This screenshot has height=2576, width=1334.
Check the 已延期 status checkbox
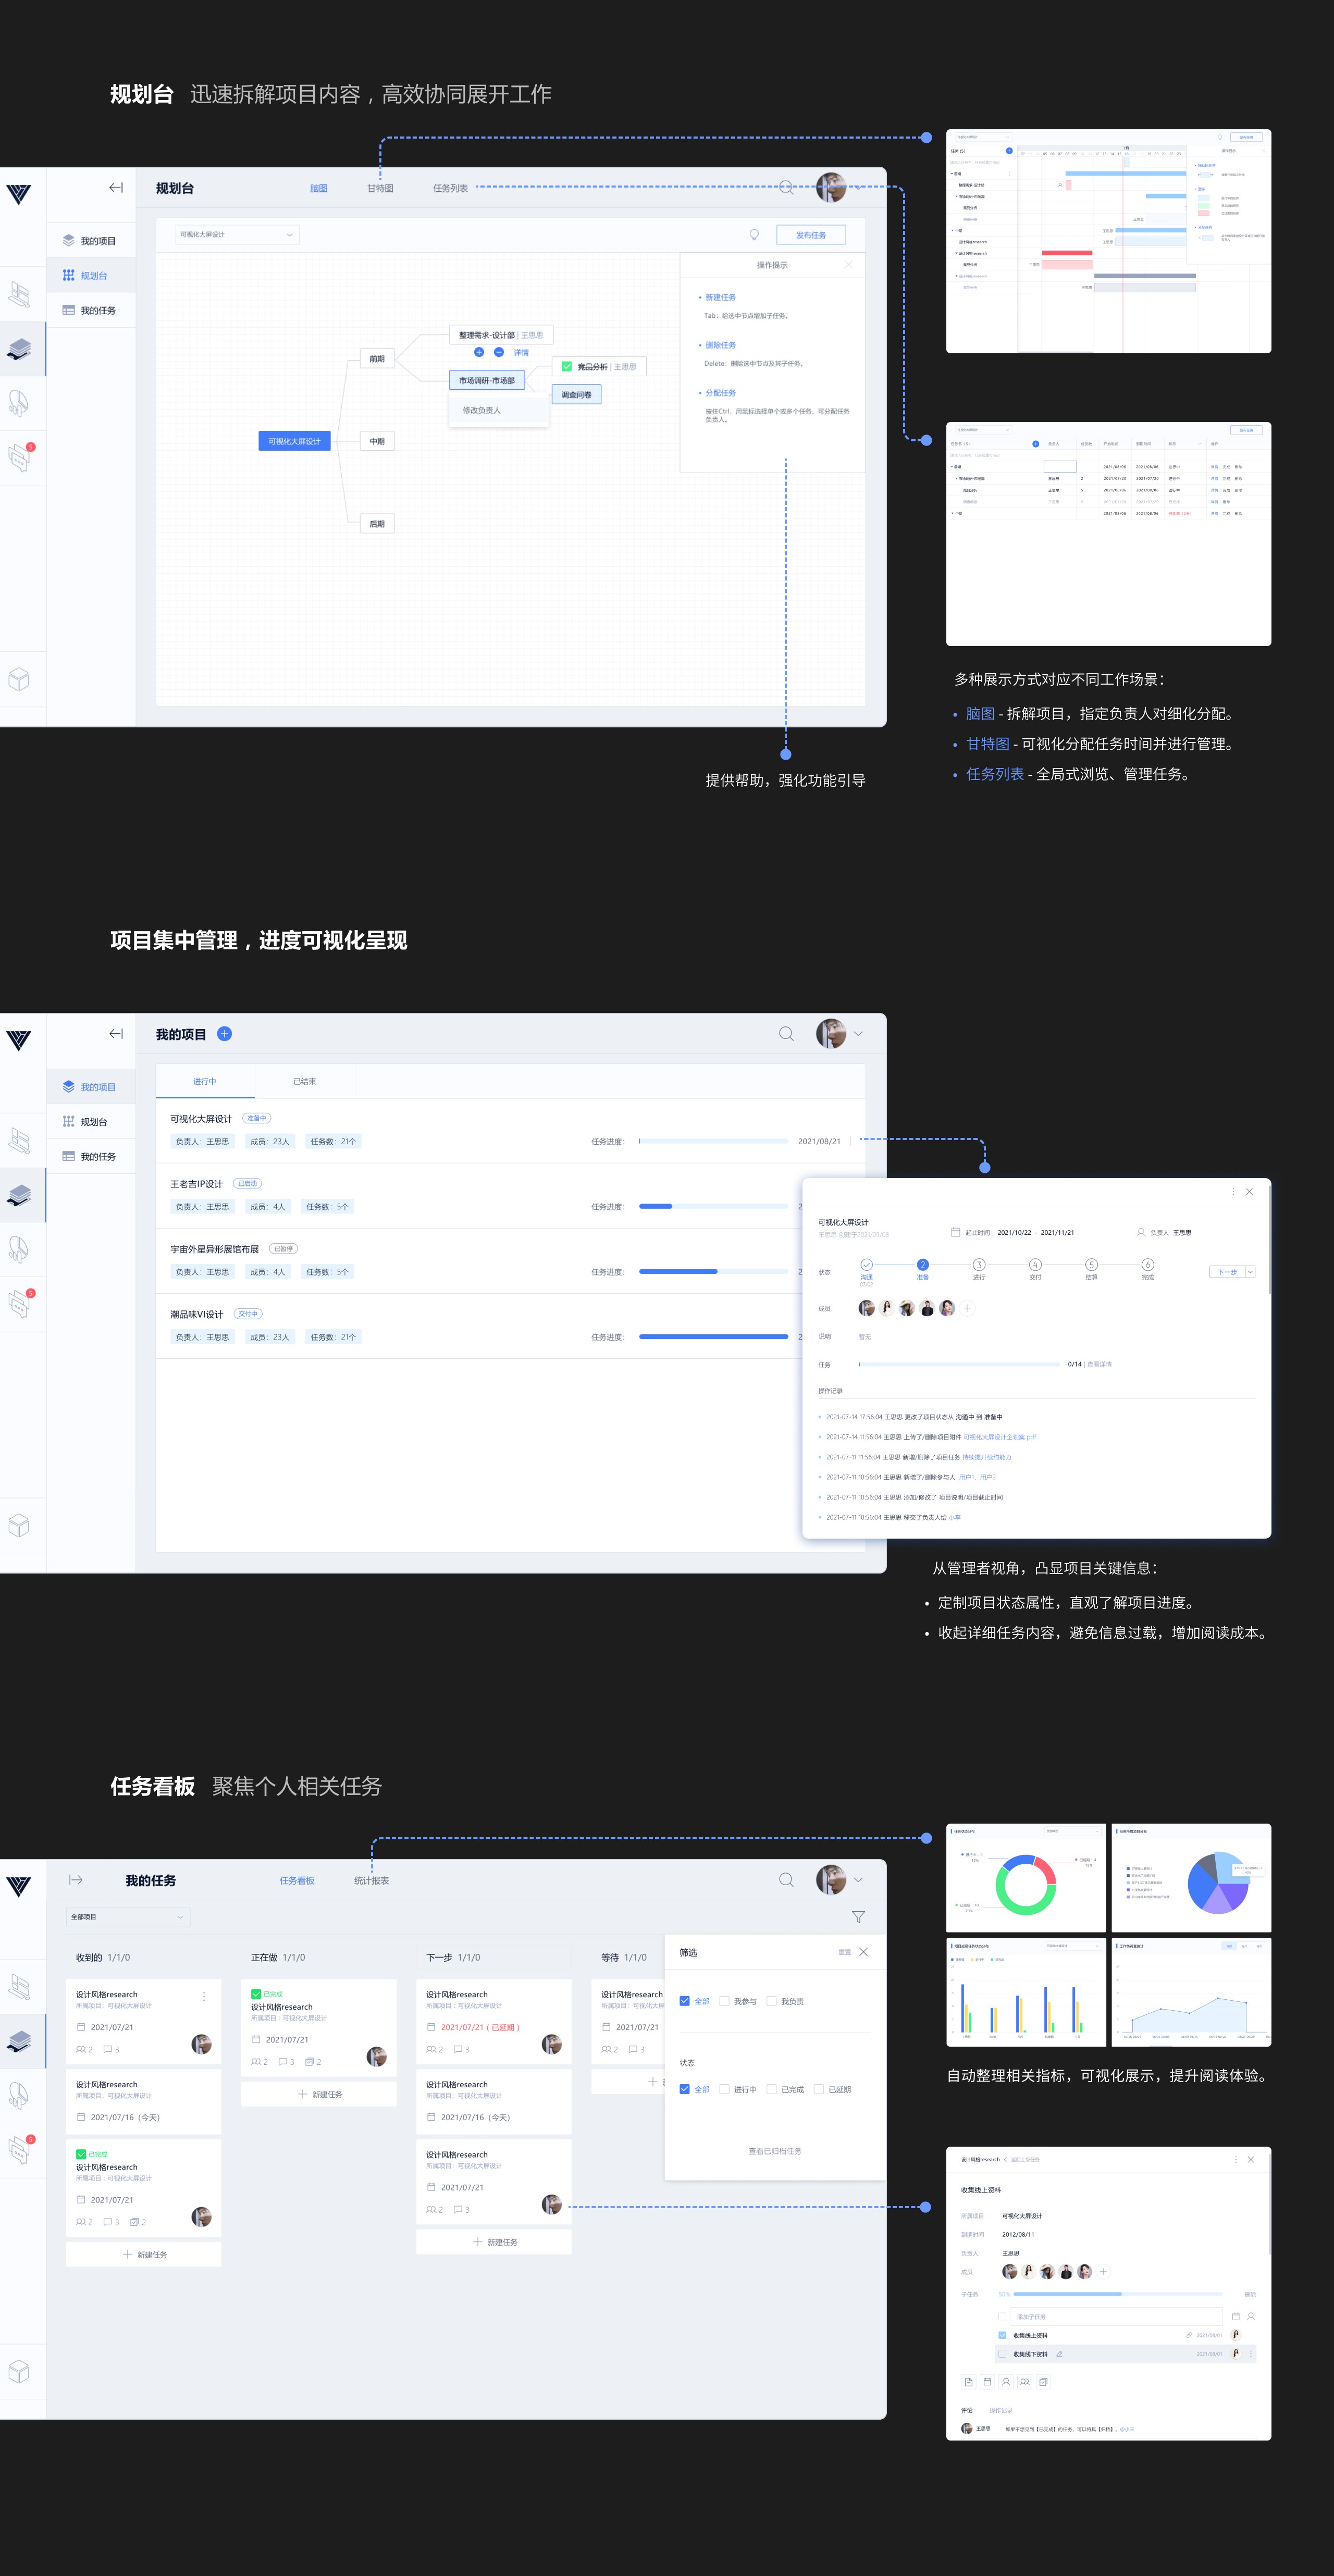pos(819,2089)
